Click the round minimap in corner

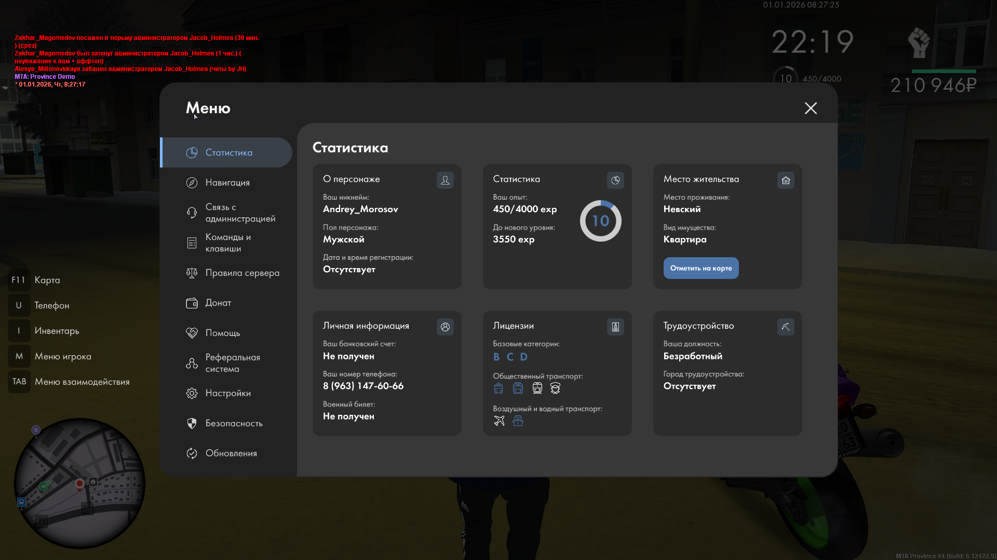[79, 483]
